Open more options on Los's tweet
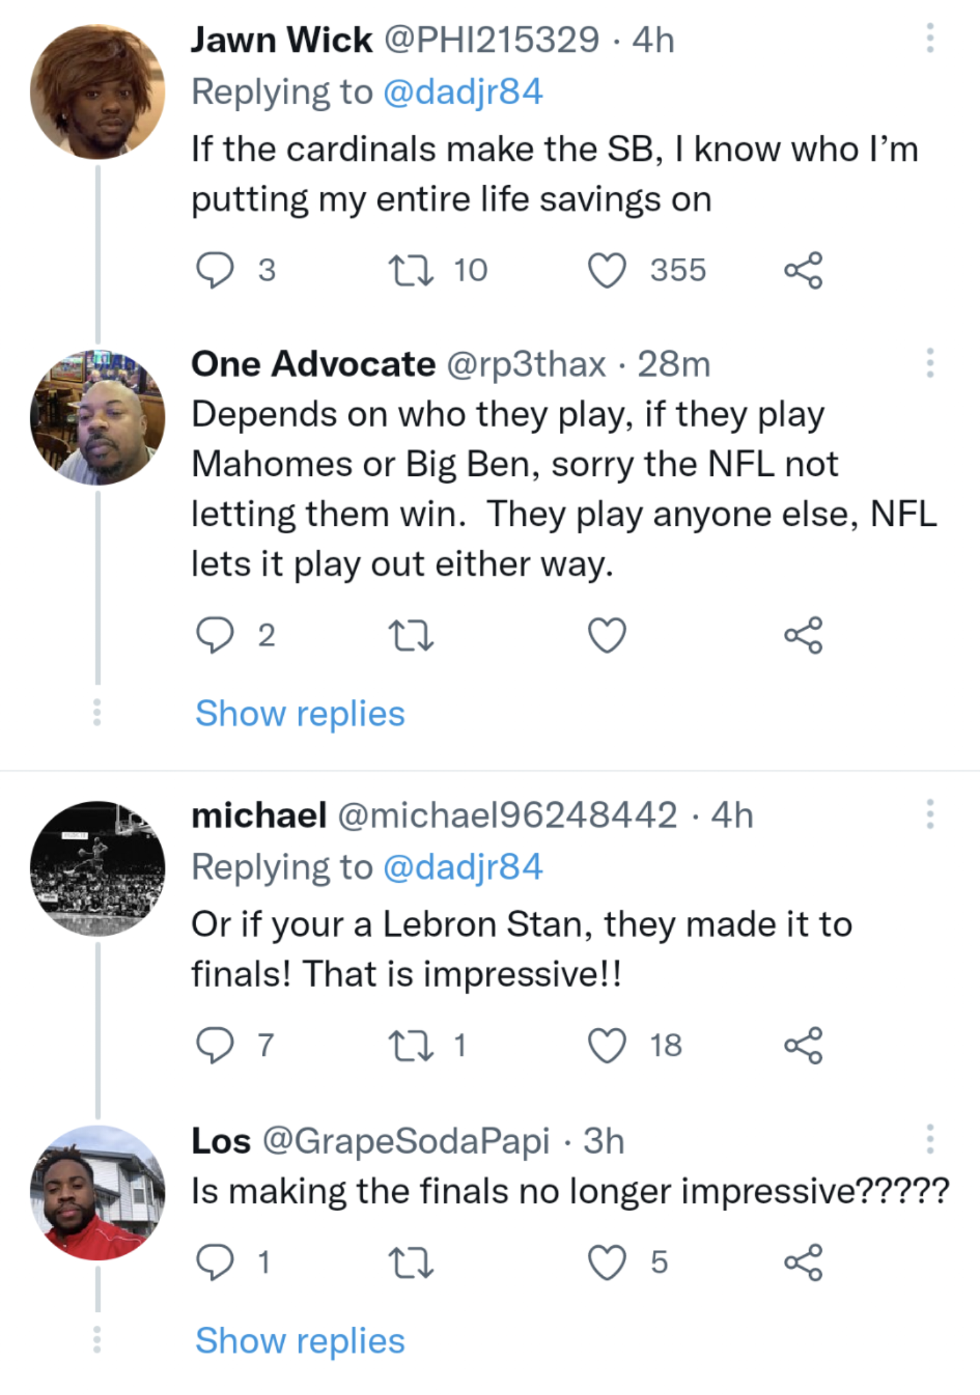Viewport: 980px width, 1395px height. (x=930, y=1139)
